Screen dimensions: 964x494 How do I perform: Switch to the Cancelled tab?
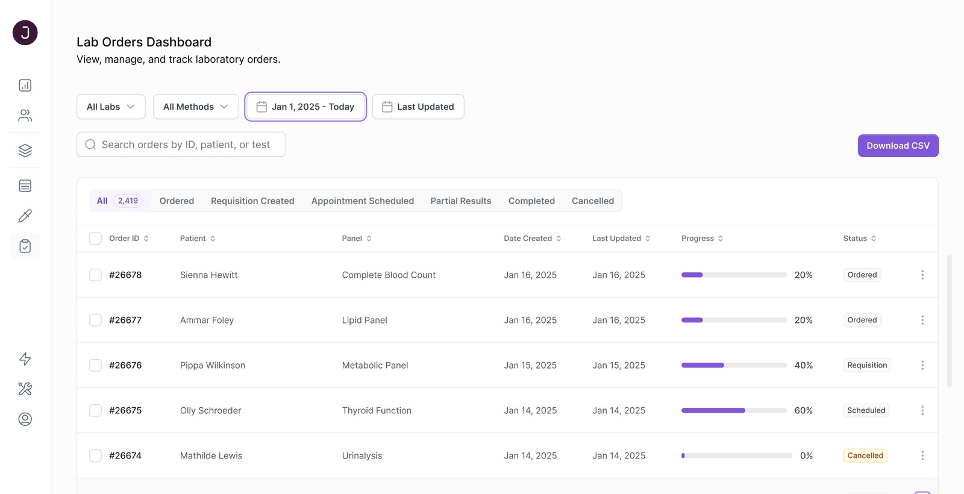point(593,201)
